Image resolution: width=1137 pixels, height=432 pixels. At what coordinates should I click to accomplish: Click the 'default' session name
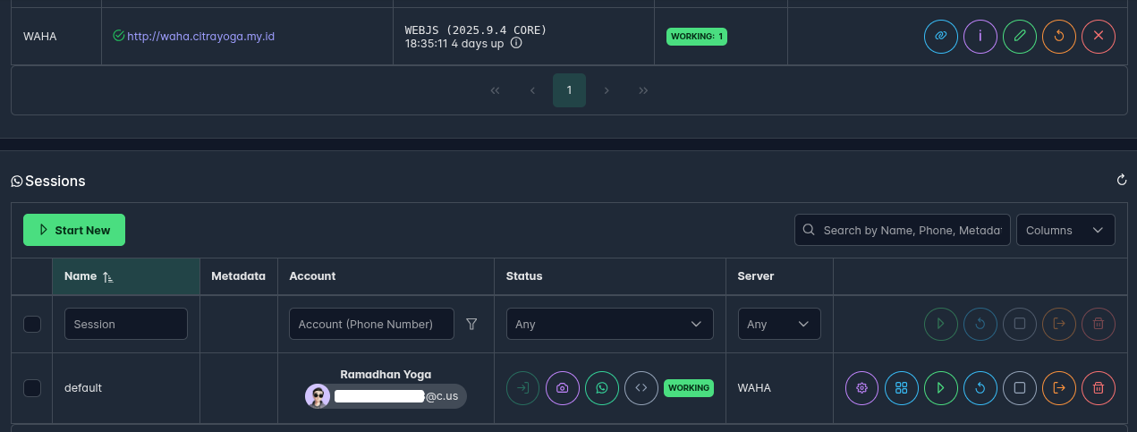(83, 388)
